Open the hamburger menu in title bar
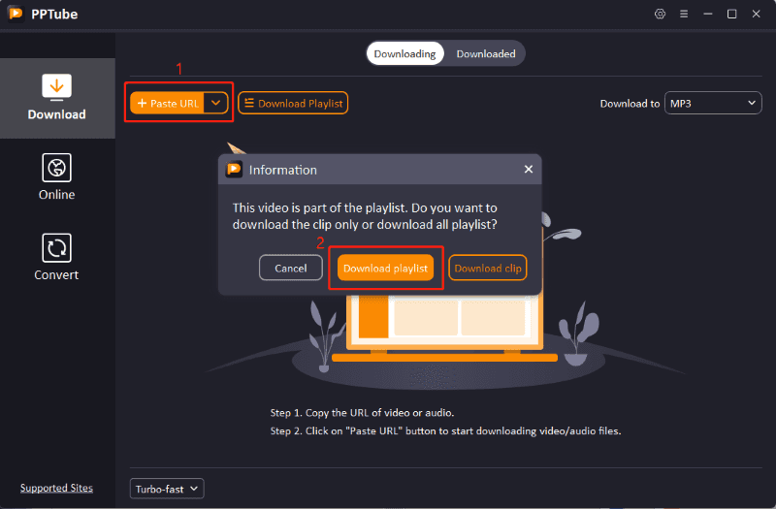 [684, 15]
